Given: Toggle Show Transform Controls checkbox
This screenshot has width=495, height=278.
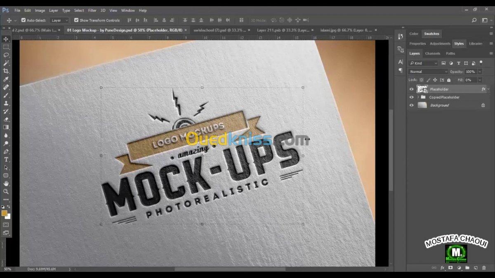Looking at the screenshot, I should [x=76, y=20].
